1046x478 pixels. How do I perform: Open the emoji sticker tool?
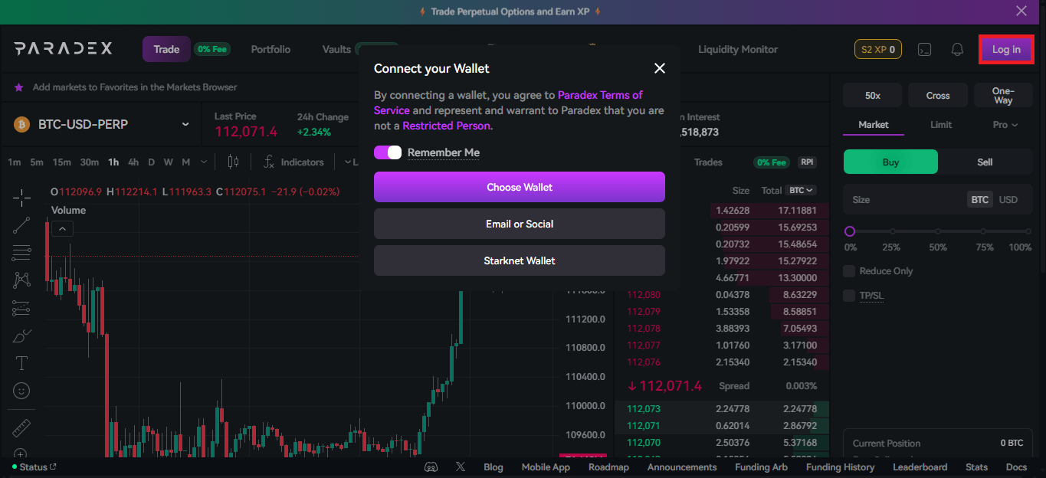coord(21,391)
